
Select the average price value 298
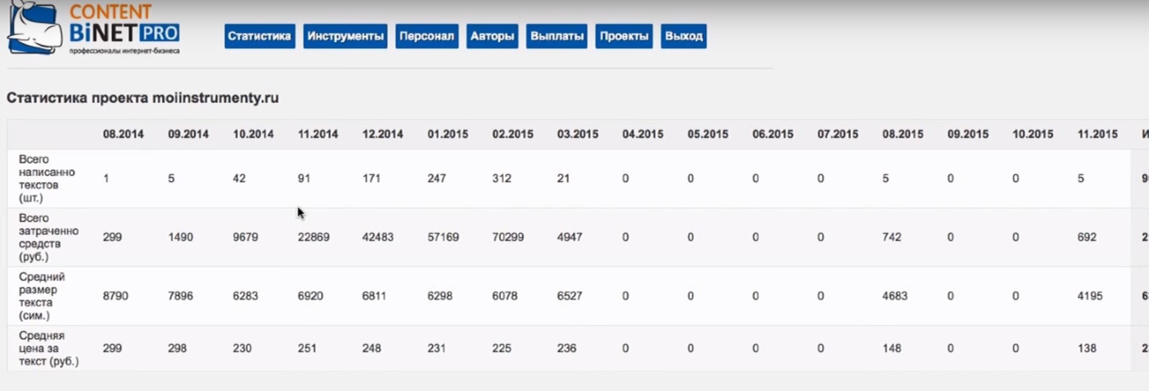[x=177, y=348]
